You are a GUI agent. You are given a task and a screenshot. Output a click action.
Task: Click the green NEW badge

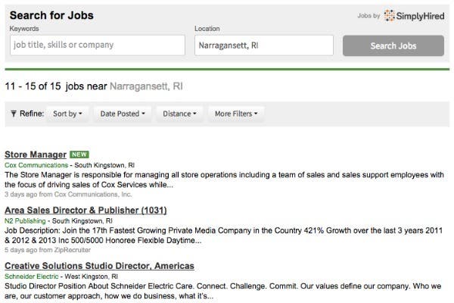[79, 155]
